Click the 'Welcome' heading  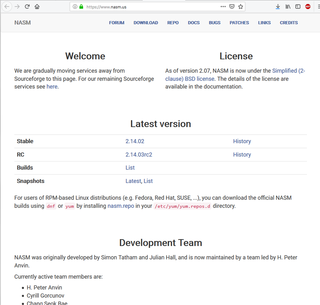85,56
